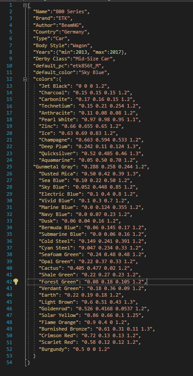Viewport: 193px width, 376px height.
Task: Click line number 42 in the gutter
Action: pos(9,282)
